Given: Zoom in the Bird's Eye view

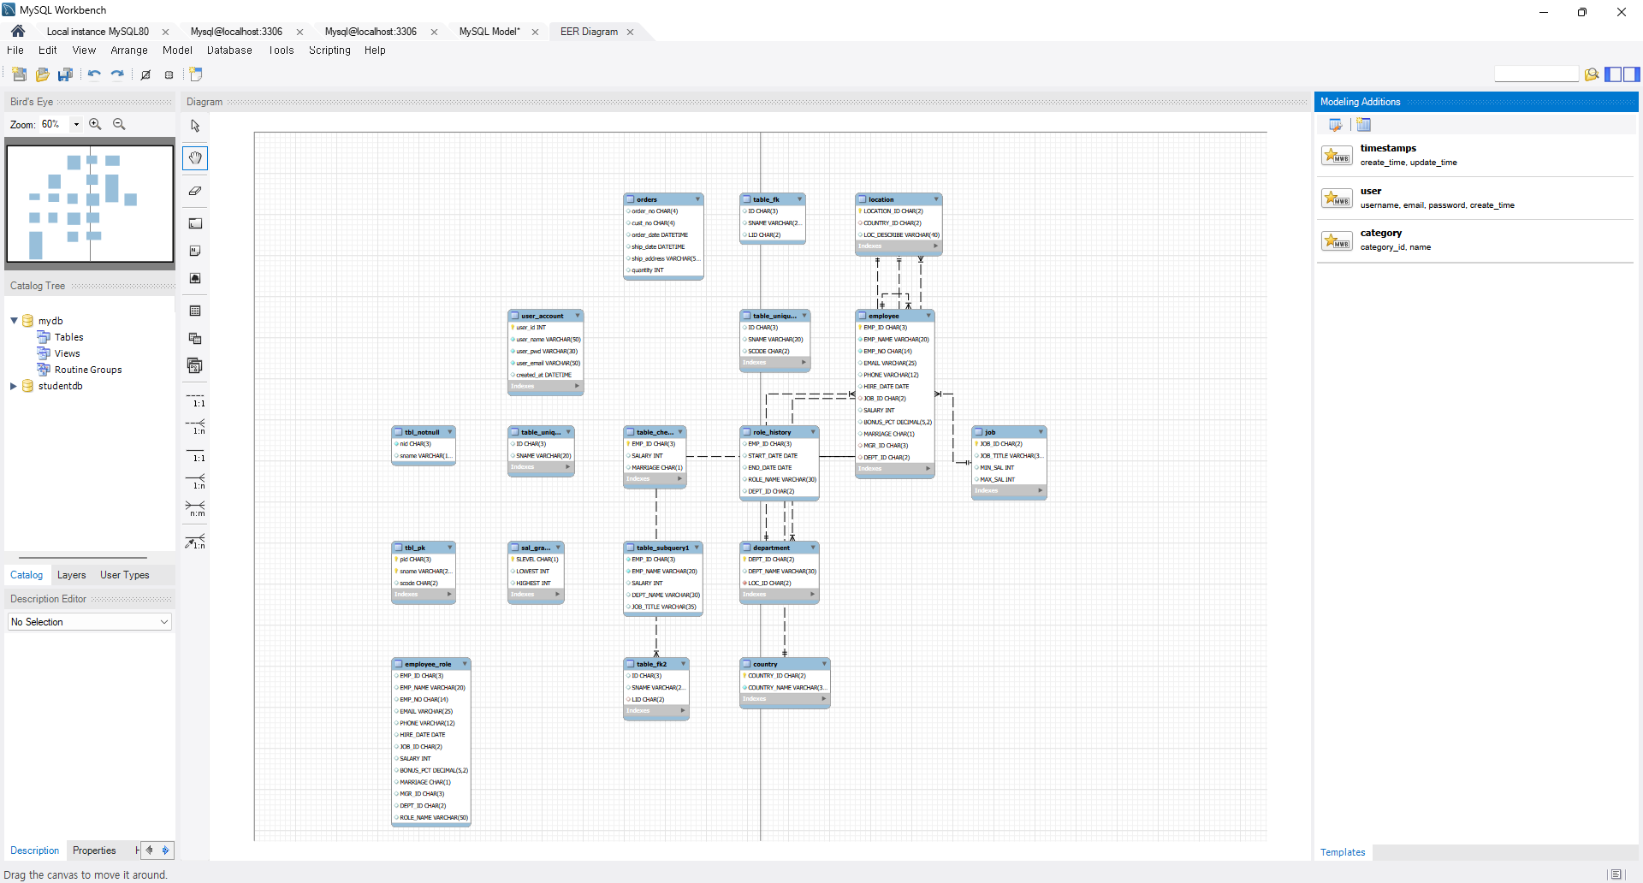Looking at the screenshot, I should click(95, 124).
